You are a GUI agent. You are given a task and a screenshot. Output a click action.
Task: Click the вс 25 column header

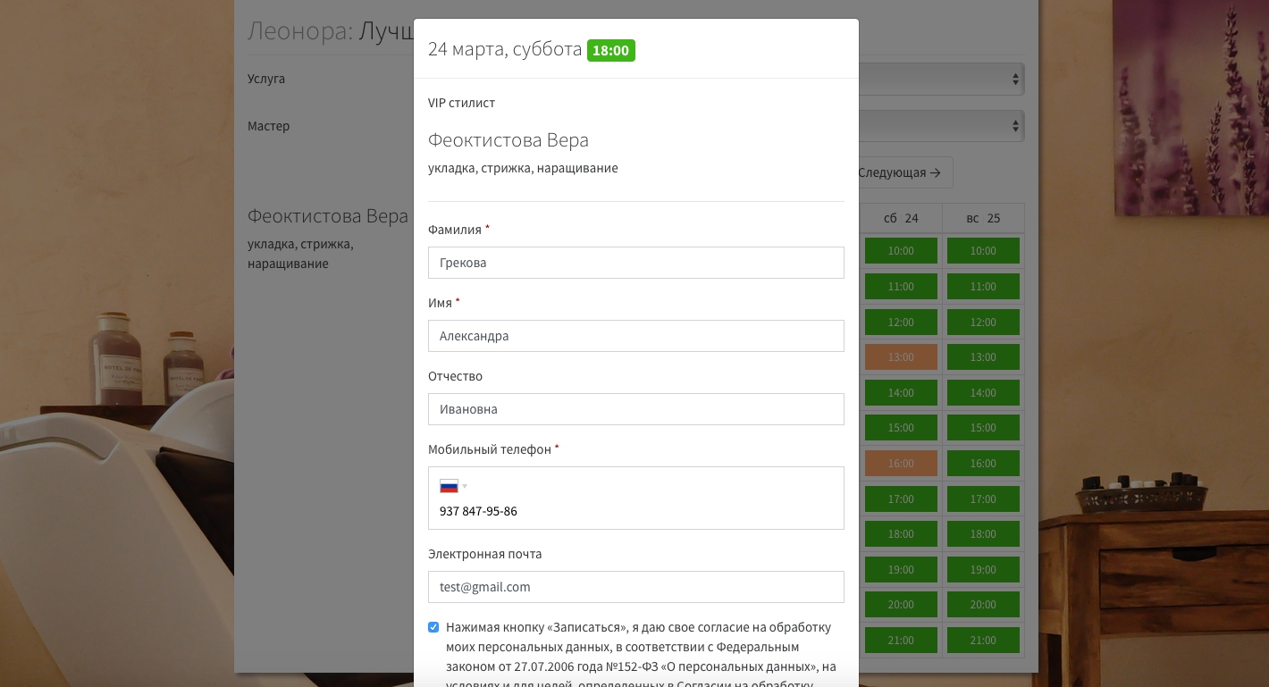(x=983, y=218)
